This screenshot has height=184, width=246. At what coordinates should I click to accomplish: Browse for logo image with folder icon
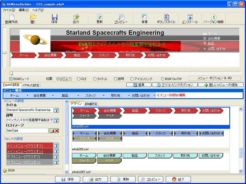[x=51, y=131]
